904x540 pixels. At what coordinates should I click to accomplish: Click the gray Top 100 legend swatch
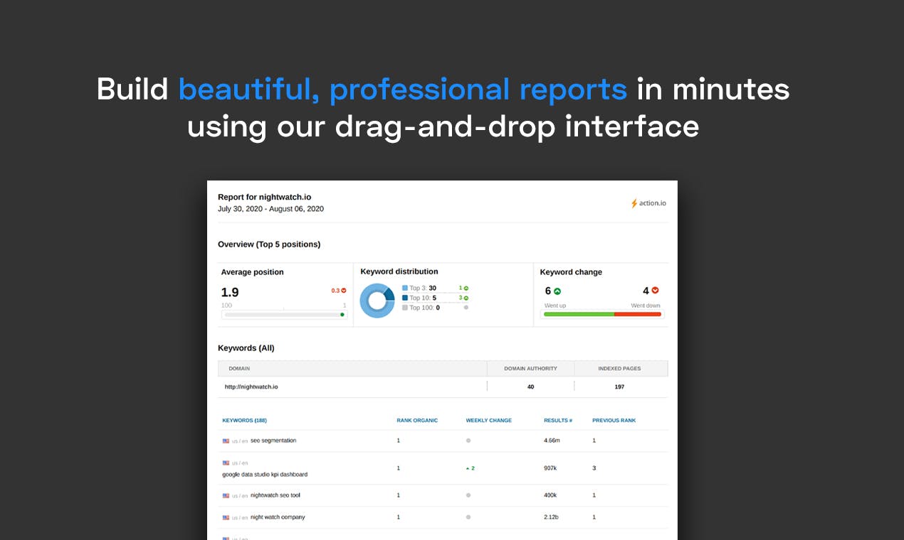[405, 308]
